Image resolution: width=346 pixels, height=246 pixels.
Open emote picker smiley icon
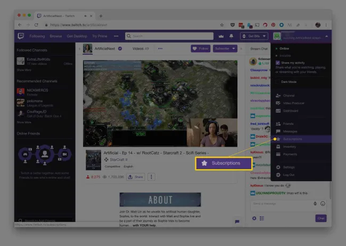click(x=323, y=203)
